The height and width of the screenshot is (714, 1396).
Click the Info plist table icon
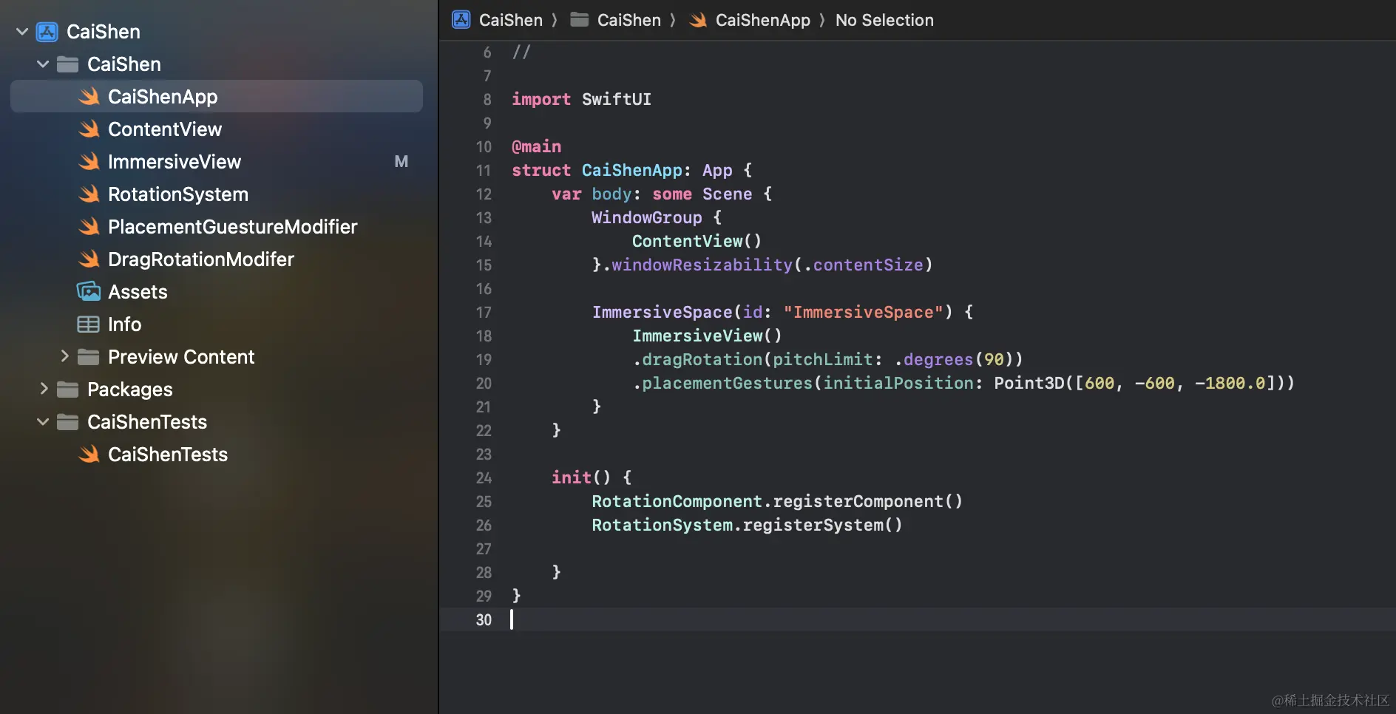89,324
